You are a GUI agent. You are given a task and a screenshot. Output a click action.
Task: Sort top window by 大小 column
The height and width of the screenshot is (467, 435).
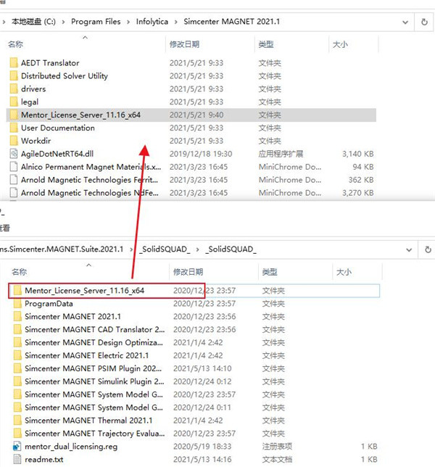click(340, 44)
